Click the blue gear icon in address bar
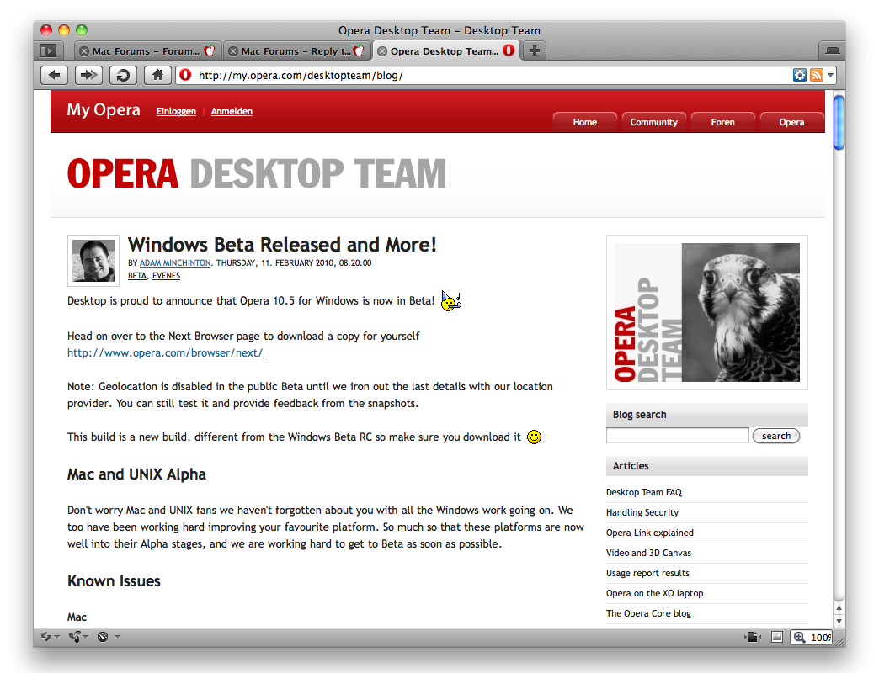This screenshot has height=673, width=879. point(799,75)
